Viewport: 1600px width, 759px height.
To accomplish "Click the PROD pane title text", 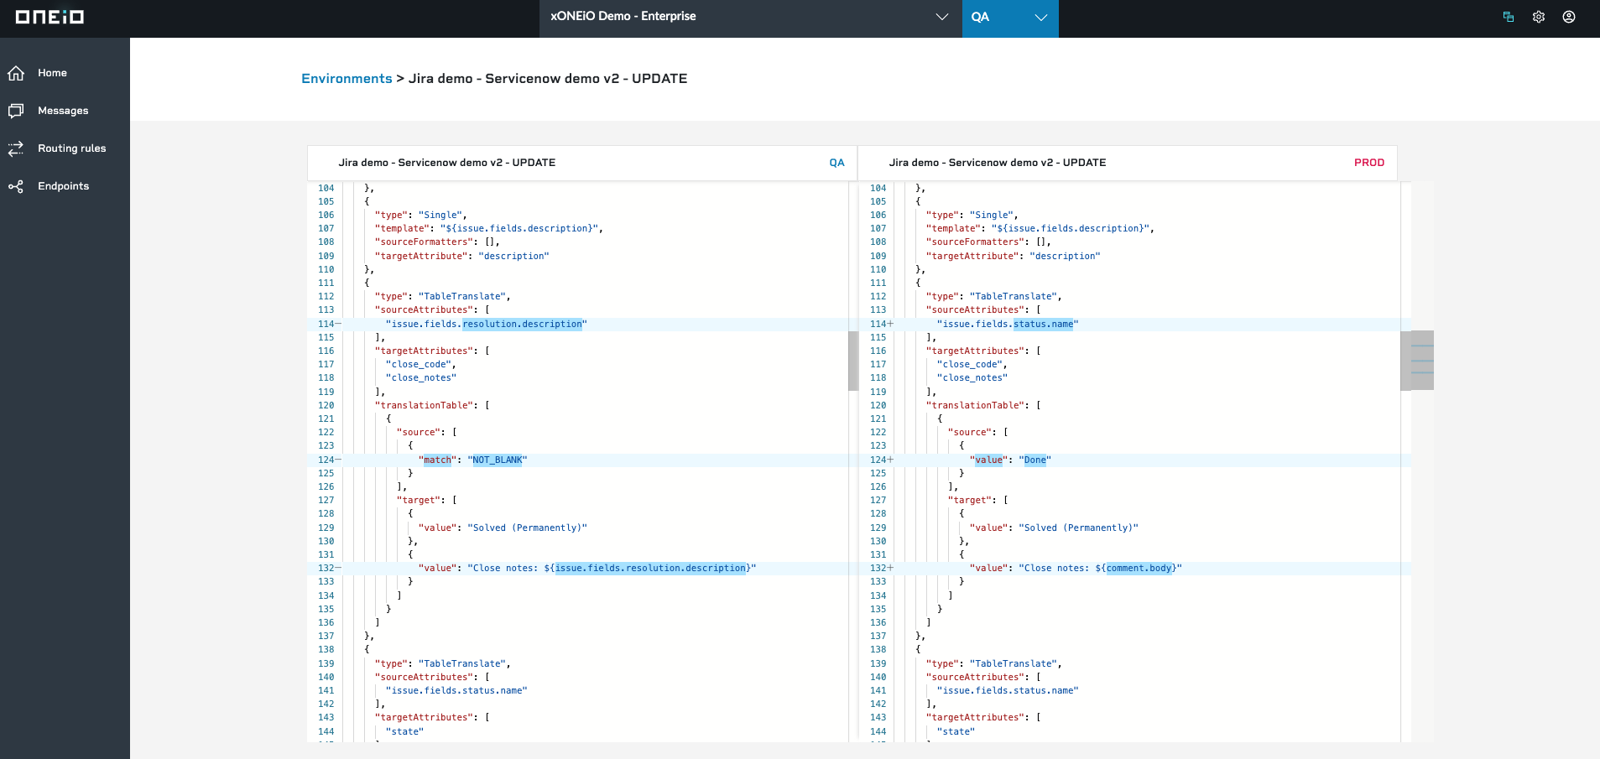I will click(998, 163).
